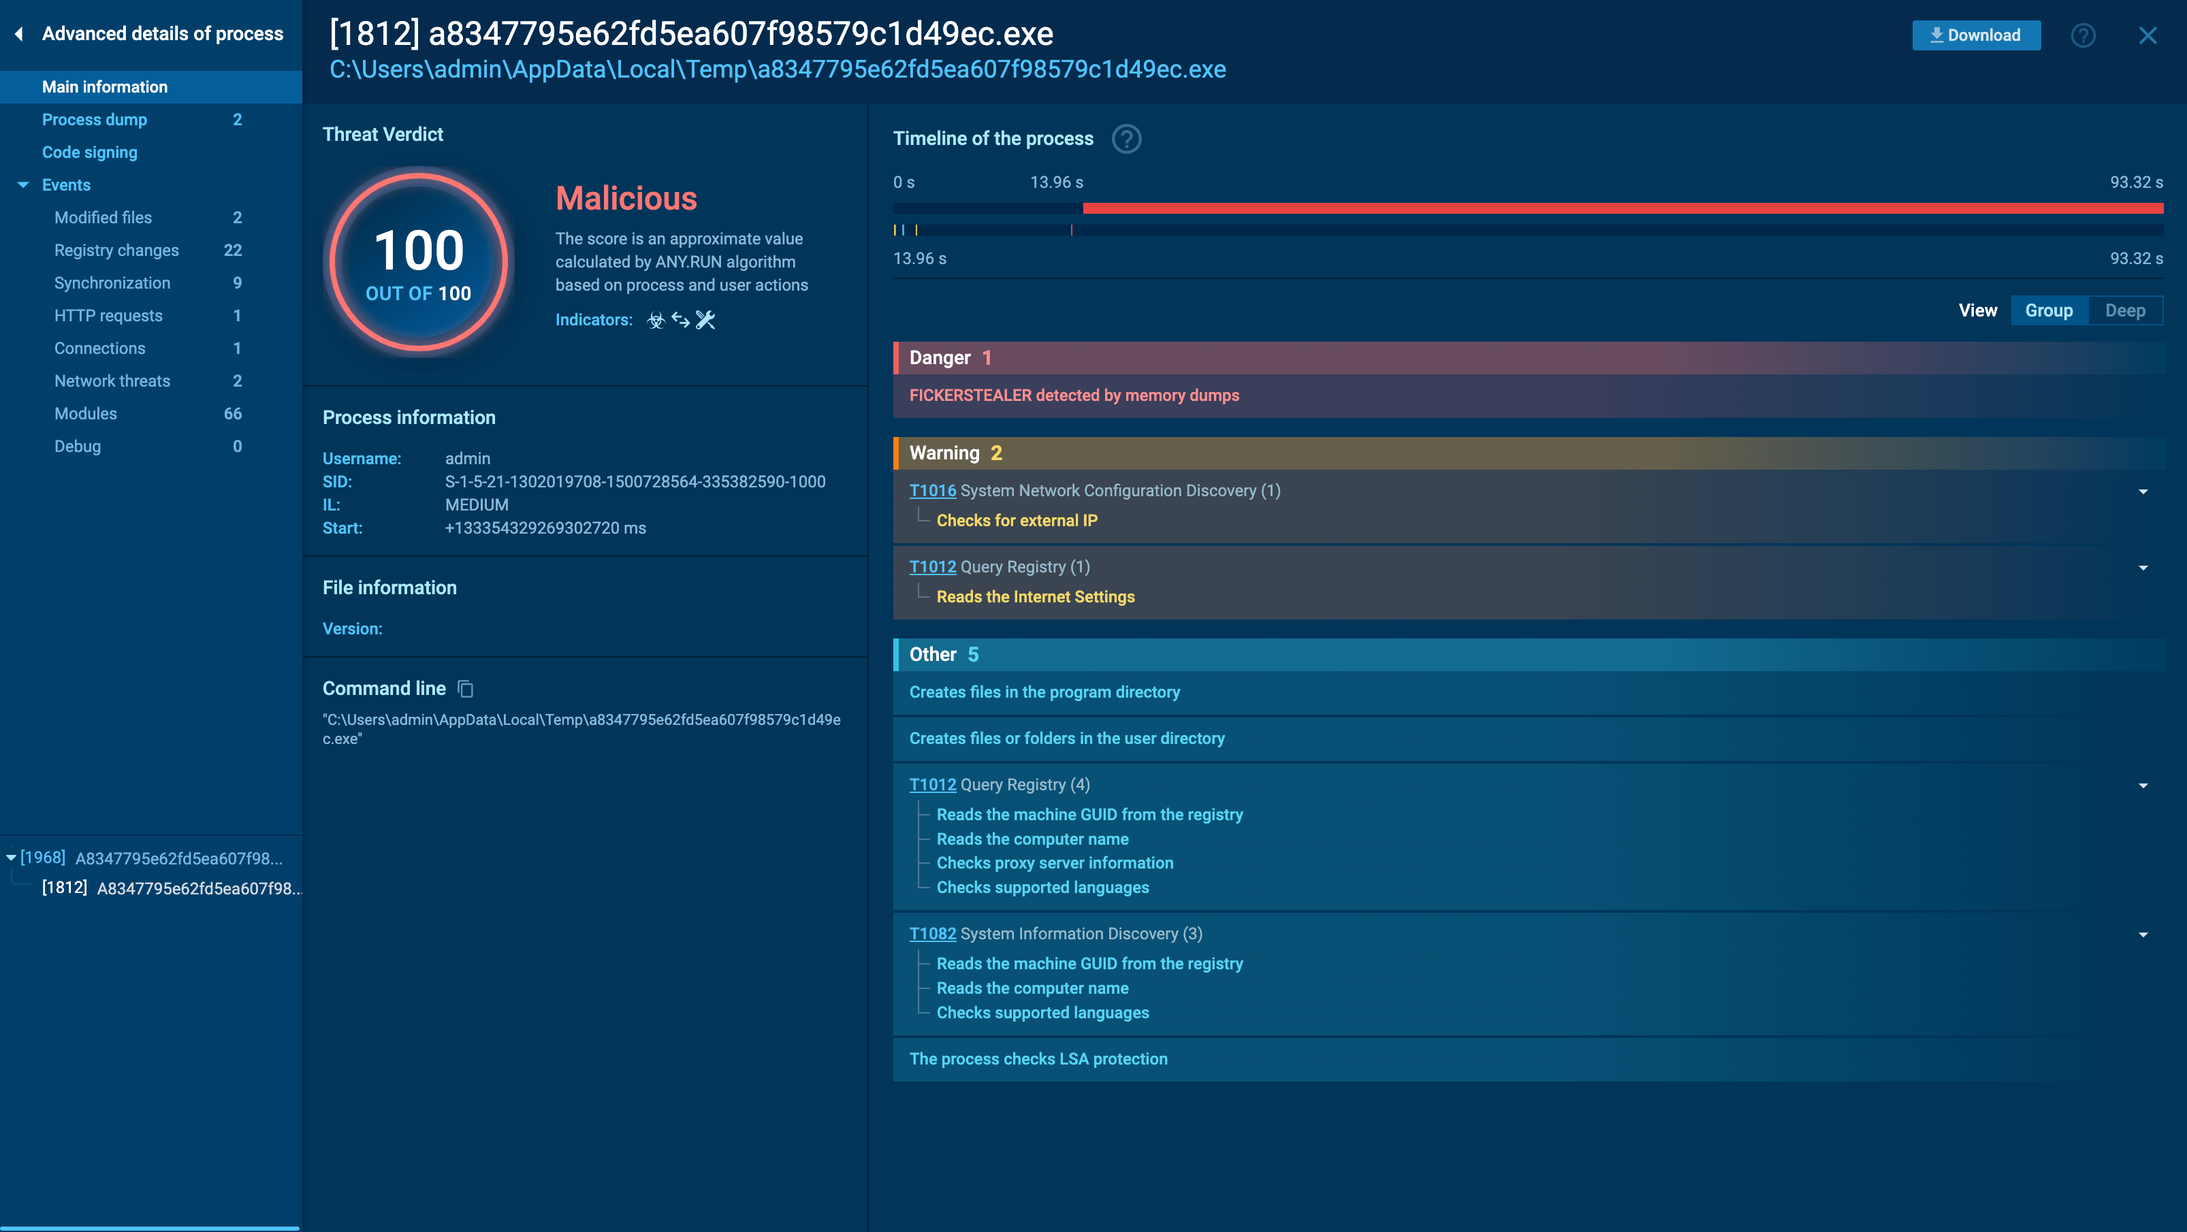Screen dimensions: 2187x1232
Task: Open Process dump section
Action: point(94,120)
